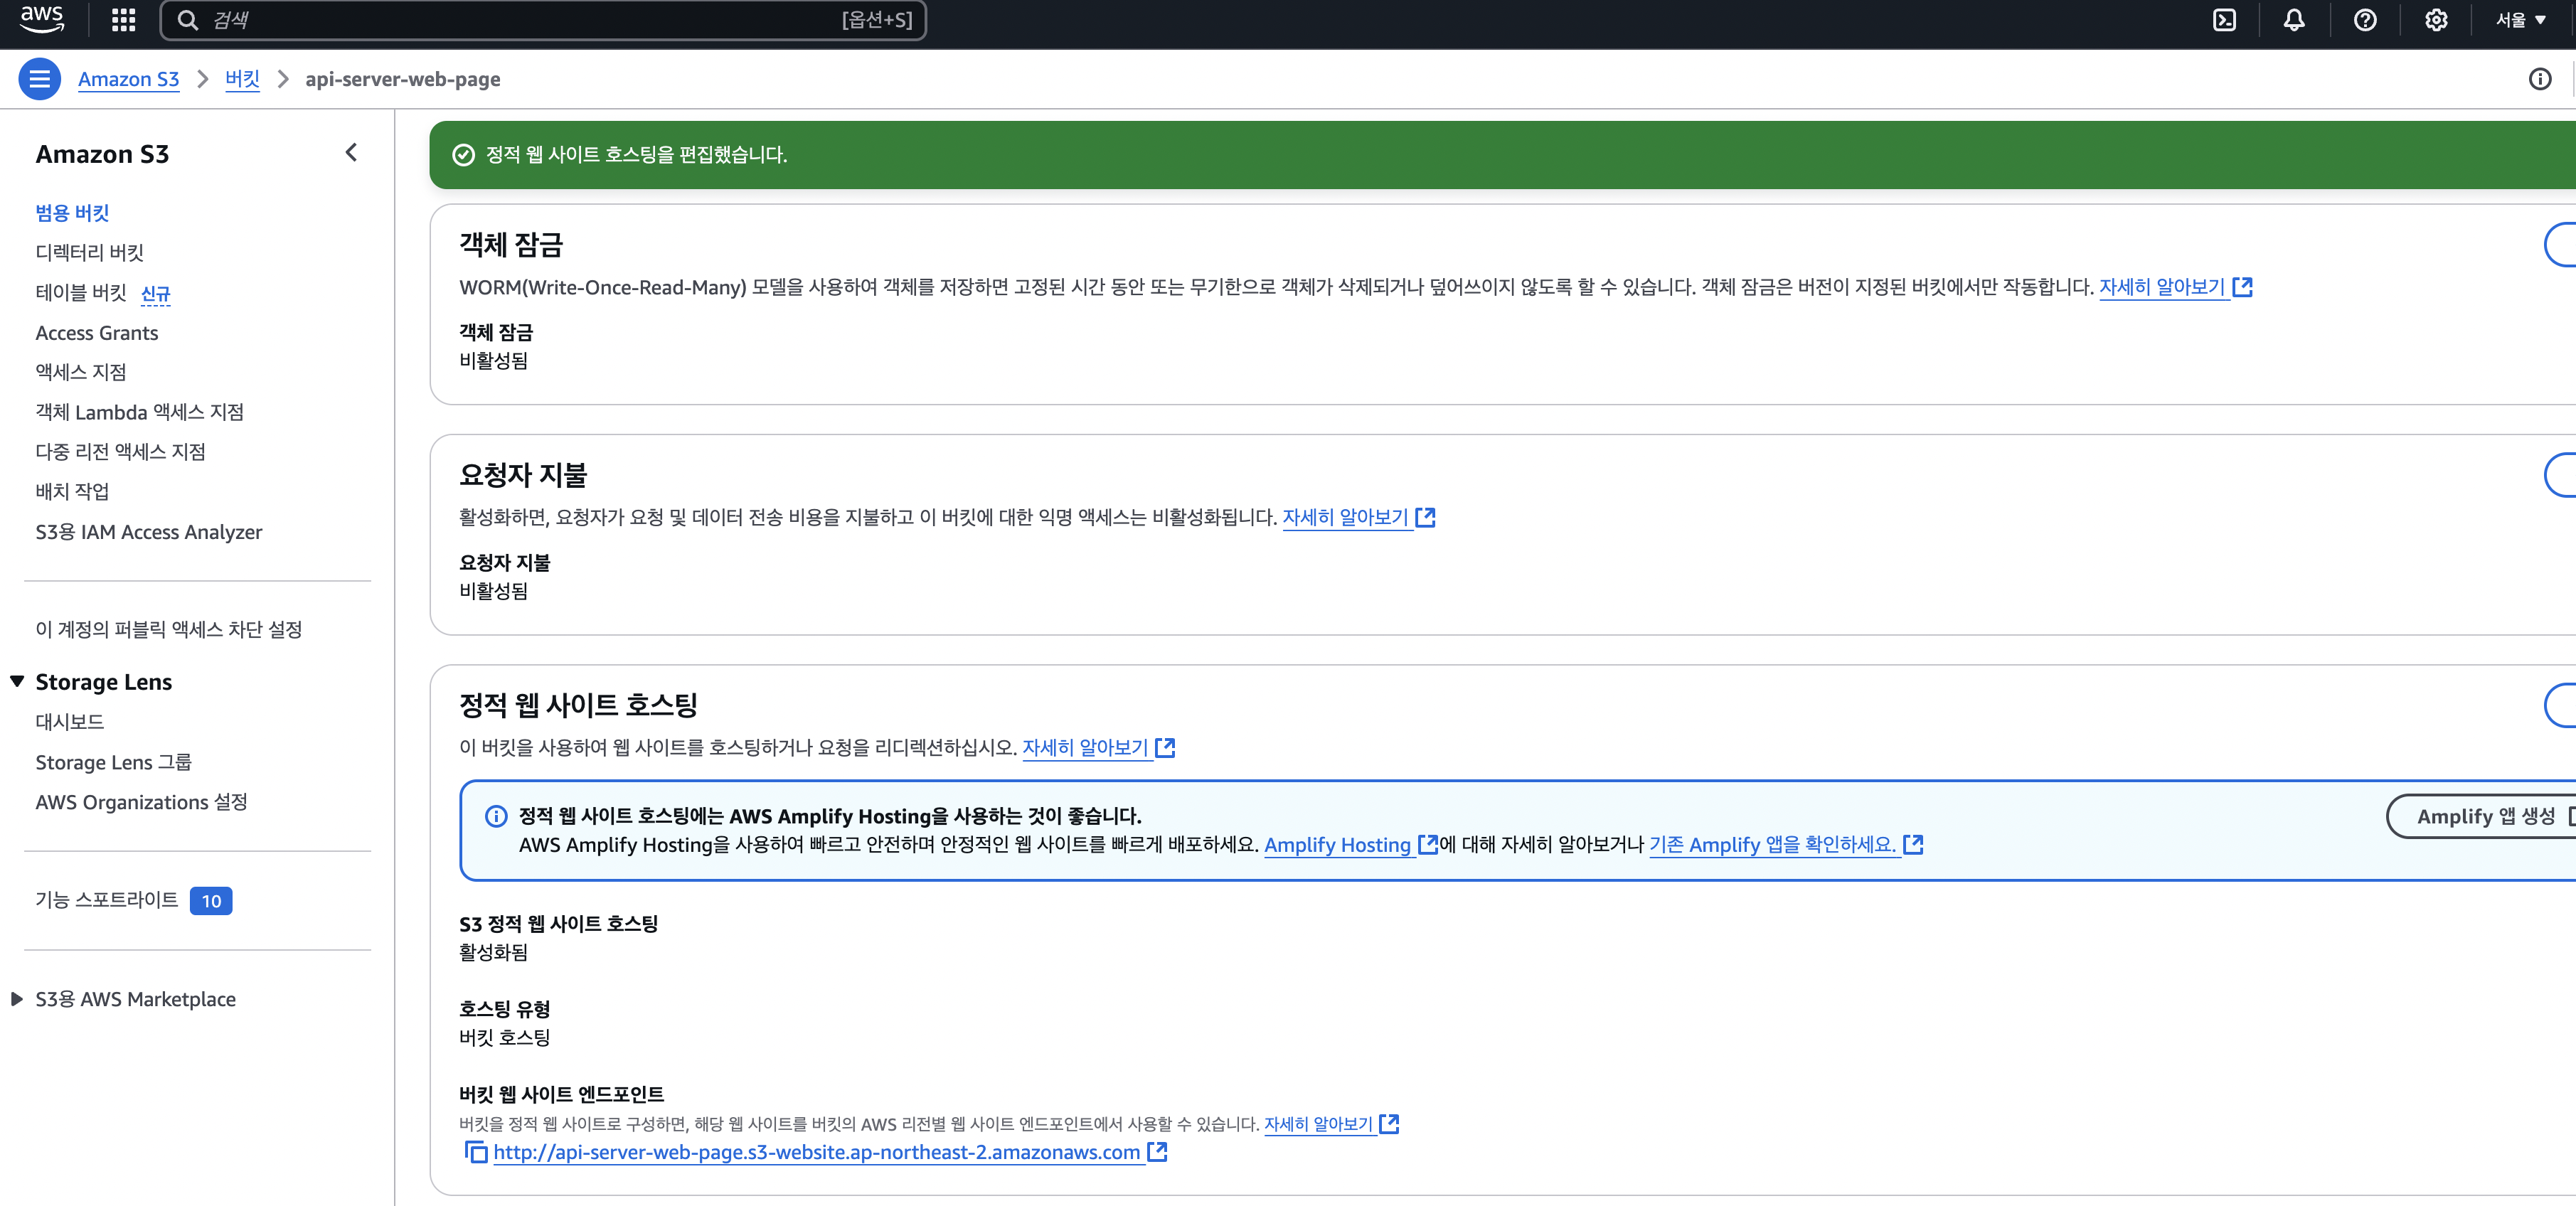2576x1206 pixels.
Task: Open the services grid menu icon
Action: click(123, 20)
